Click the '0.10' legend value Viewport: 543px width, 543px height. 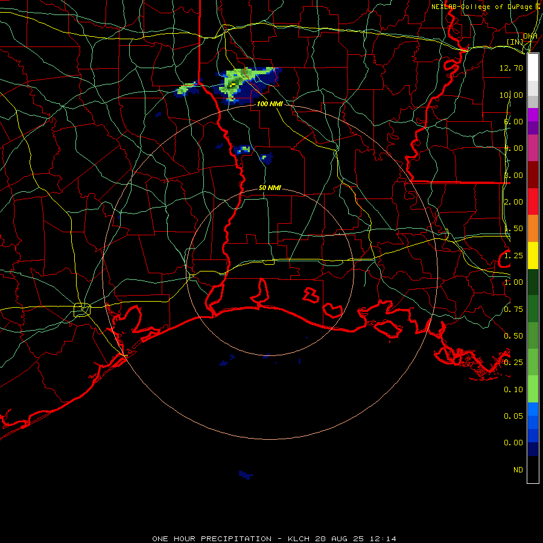[x=513, y=390]
